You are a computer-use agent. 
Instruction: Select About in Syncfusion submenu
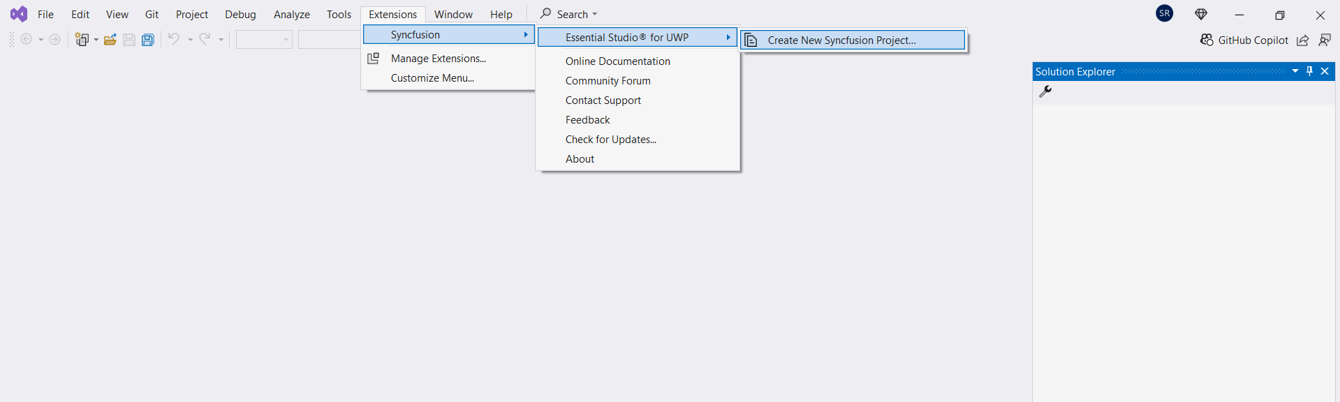click(x=638, y=159)
